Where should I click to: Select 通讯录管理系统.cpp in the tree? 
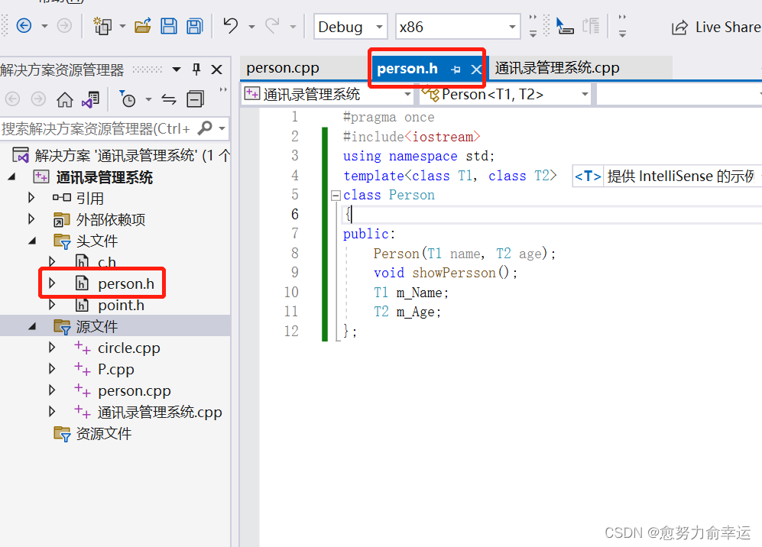pos(160,412)
